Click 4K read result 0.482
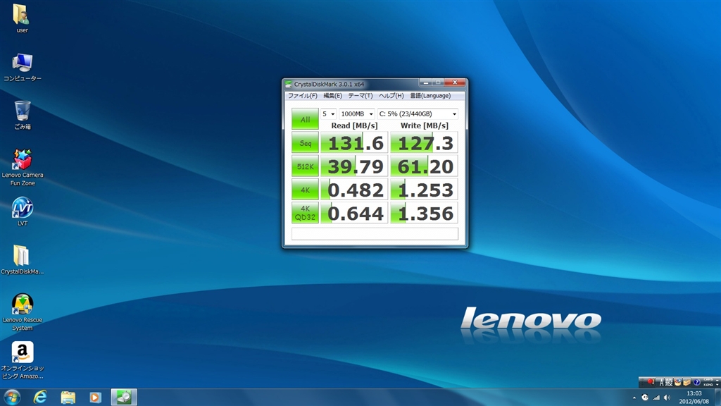721x406 pixels. [x=354, y=190]
